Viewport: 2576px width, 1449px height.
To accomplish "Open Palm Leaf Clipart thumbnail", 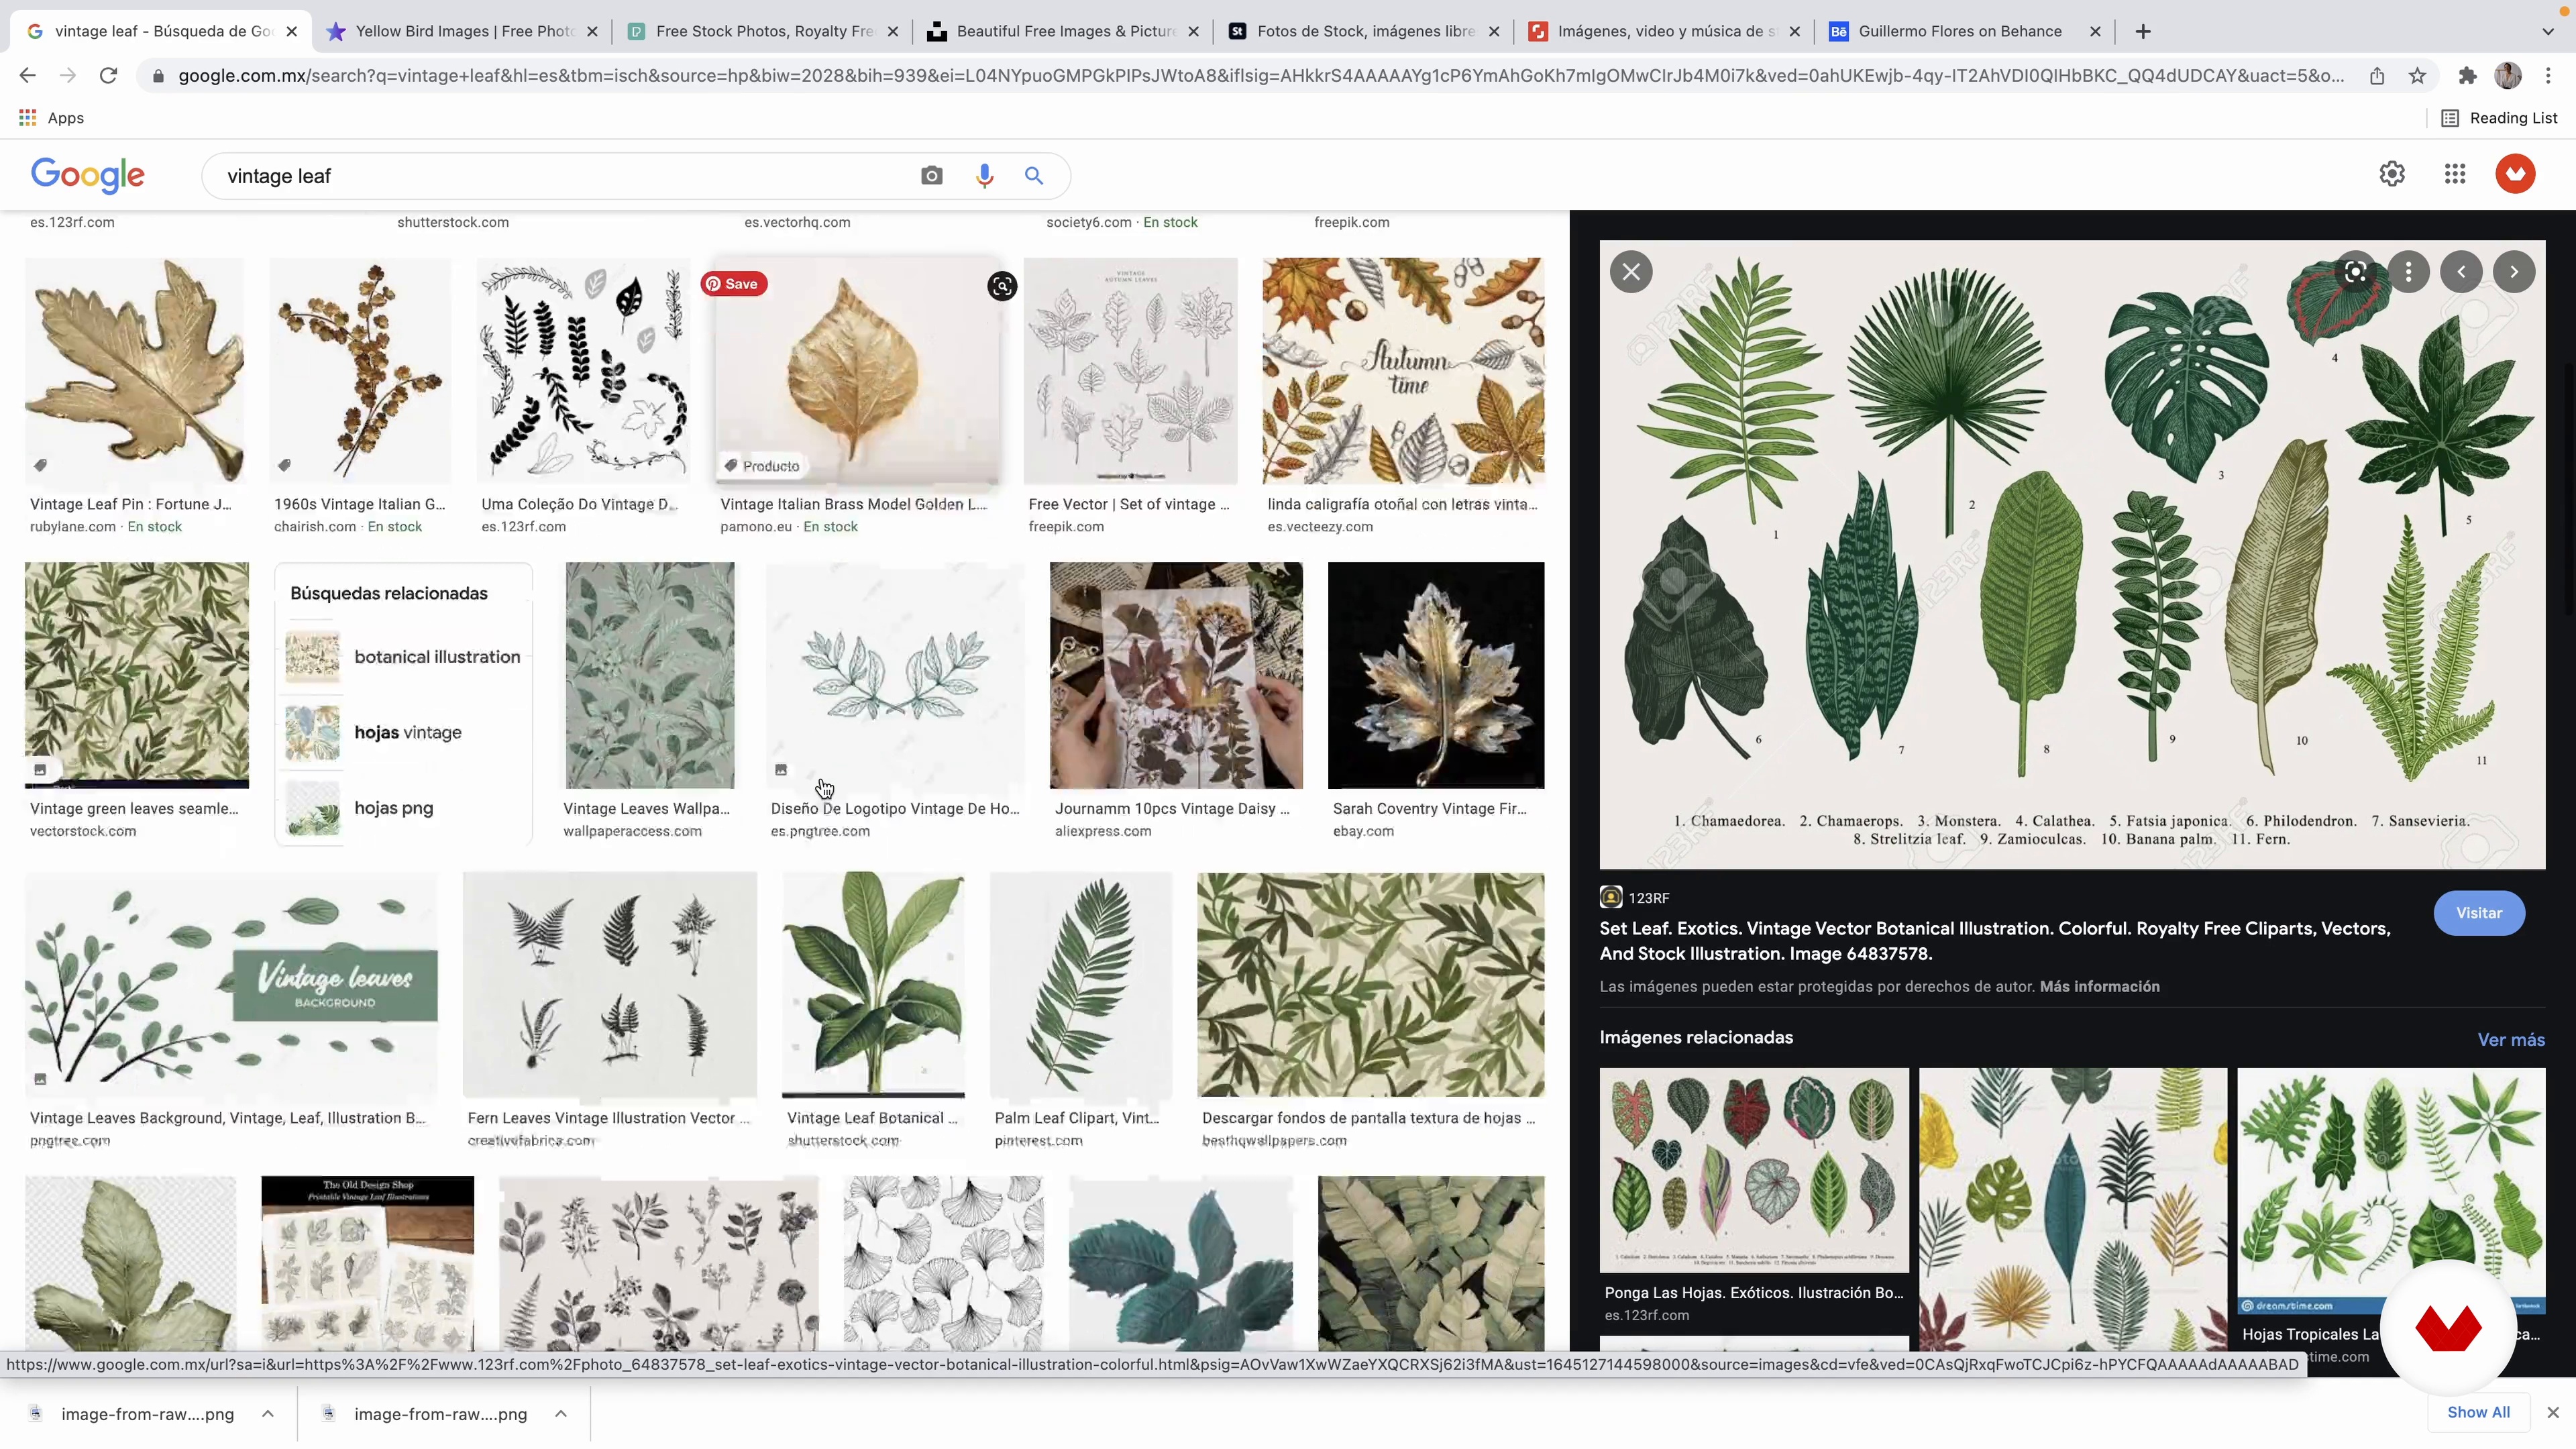I will coord(1080,985).
